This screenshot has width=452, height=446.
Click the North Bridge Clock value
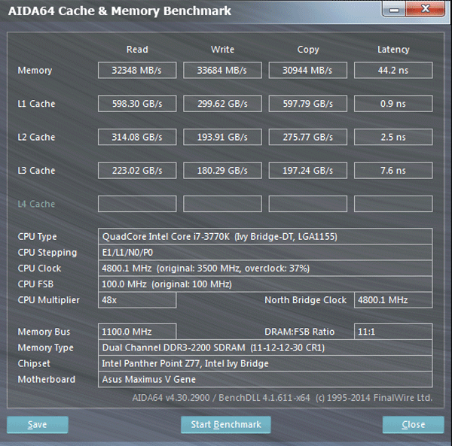393,300
